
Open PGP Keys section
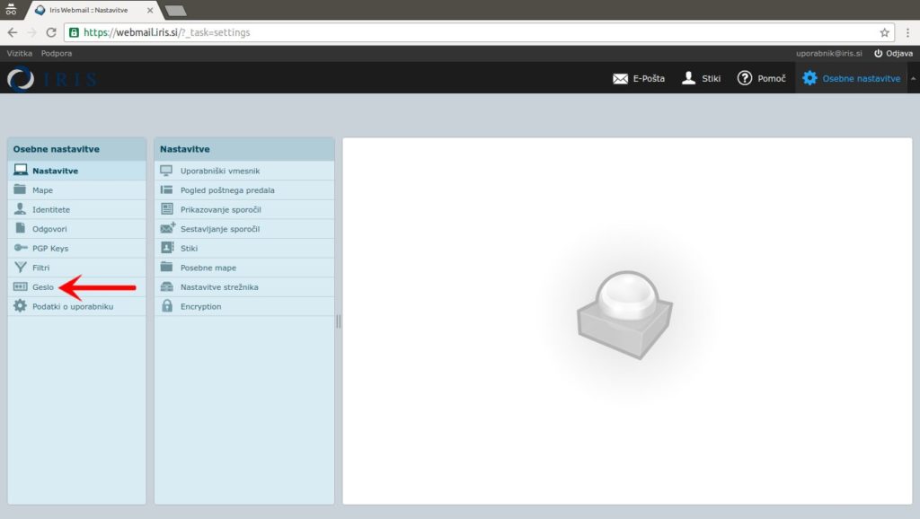pyautogui.click(x=49, y=248)
